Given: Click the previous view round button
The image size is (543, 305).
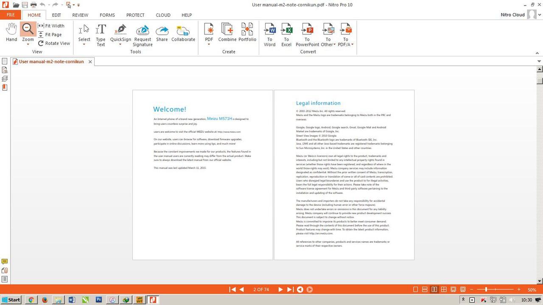Looking at the screenshot, I should coord(300,289).
